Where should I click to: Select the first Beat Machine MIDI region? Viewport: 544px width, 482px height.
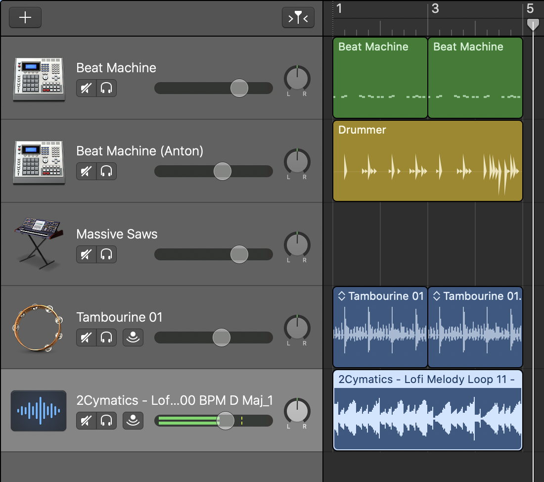[380, 78]
